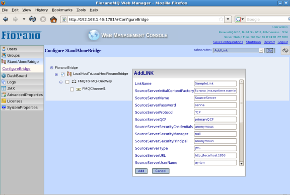Open the back/forward history dropdown arrow

[24, 19]
